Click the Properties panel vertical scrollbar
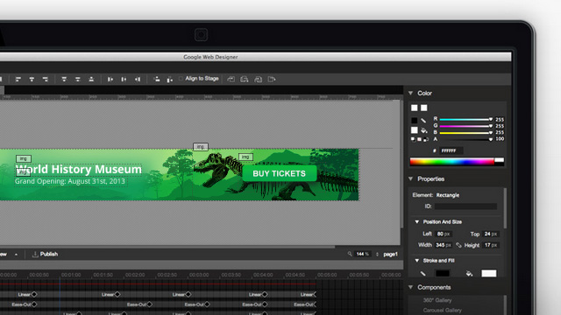Screen dimensions: 561x315 (x=505, y=208)
